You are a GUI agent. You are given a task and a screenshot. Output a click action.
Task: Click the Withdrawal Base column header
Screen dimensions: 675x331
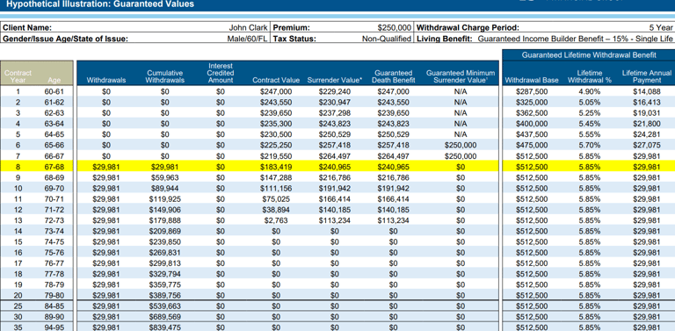tap(532, 81)
